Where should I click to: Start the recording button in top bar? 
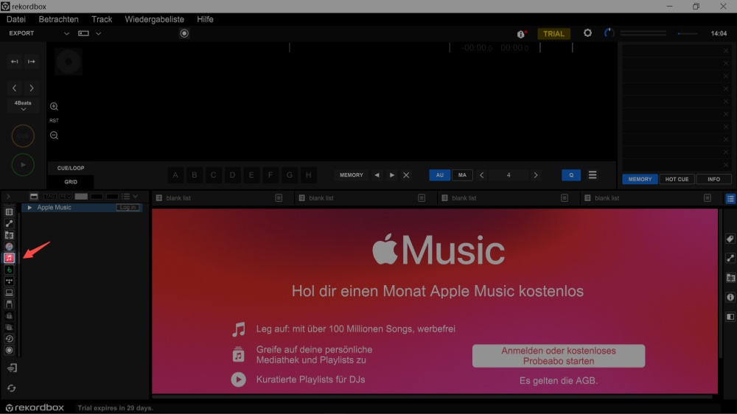pyautogui.click(x=184, y=33)
